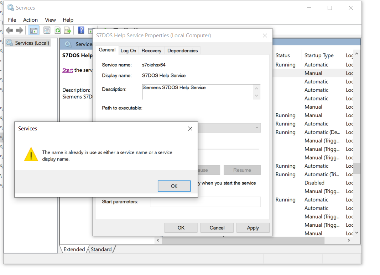Click the 'Automatic (Tri...' startup type cell

tap(322, 174)
